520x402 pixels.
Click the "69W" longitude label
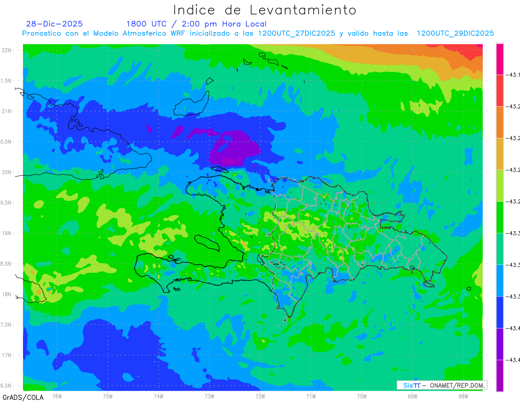pyautogui.click(x=413, y=396)
